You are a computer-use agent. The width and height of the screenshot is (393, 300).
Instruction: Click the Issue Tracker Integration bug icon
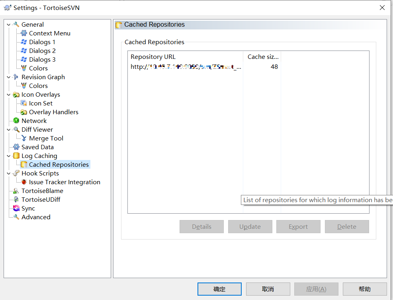click(24, 182)
